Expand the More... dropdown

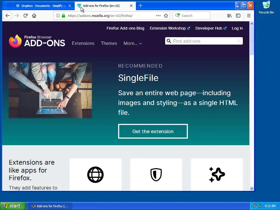tap(133, 43)
